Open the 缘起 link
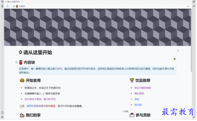 click(137, 99)
